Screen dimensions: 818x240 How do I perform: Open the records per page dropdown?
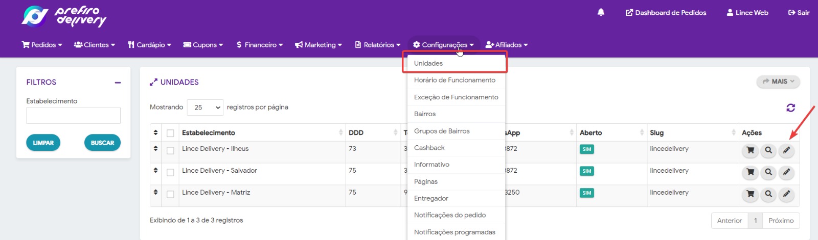coord(205,108)
